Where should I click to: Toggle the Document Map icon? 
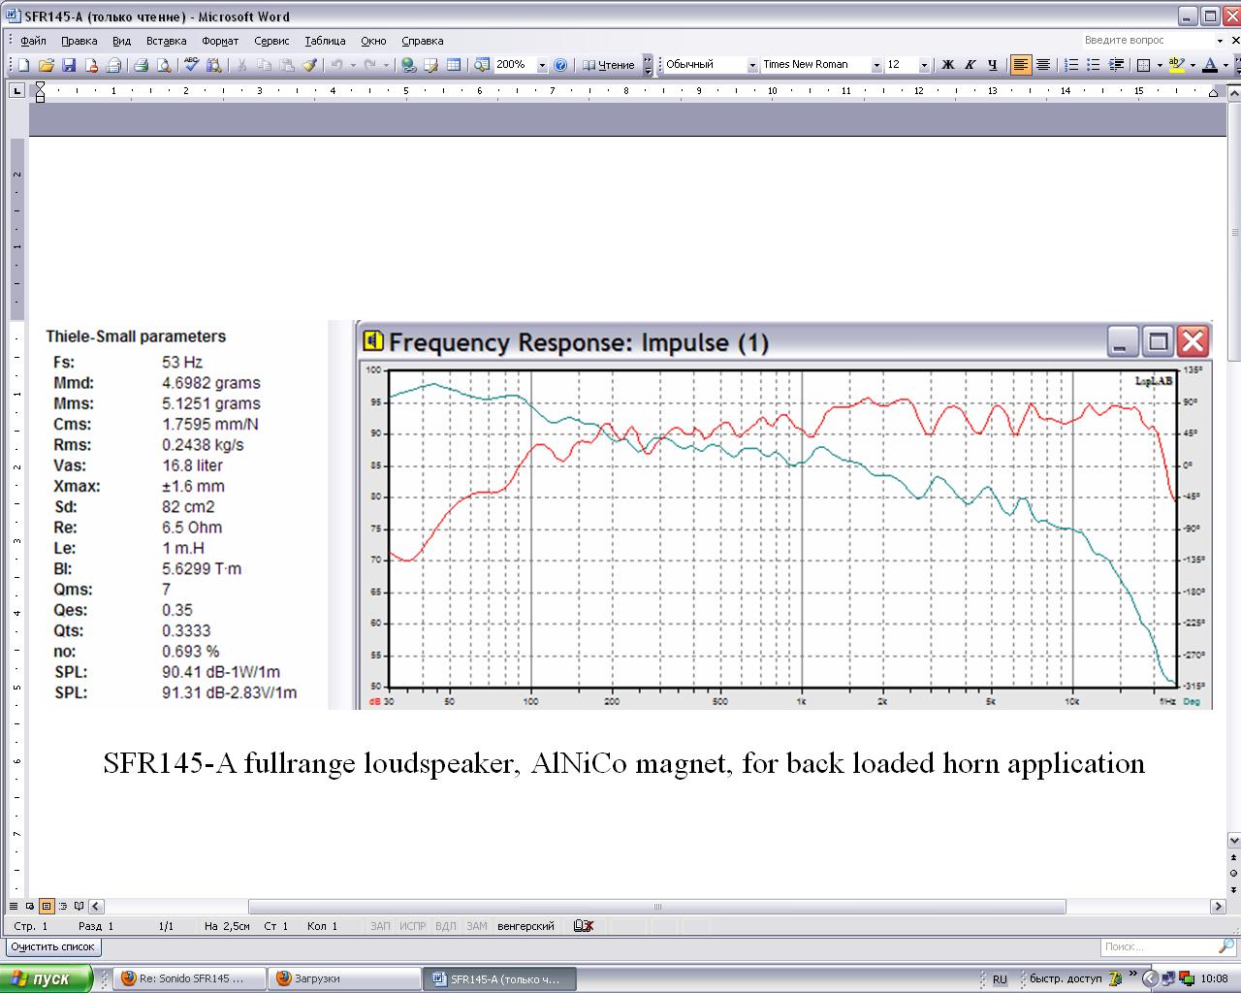click(482, 65)
